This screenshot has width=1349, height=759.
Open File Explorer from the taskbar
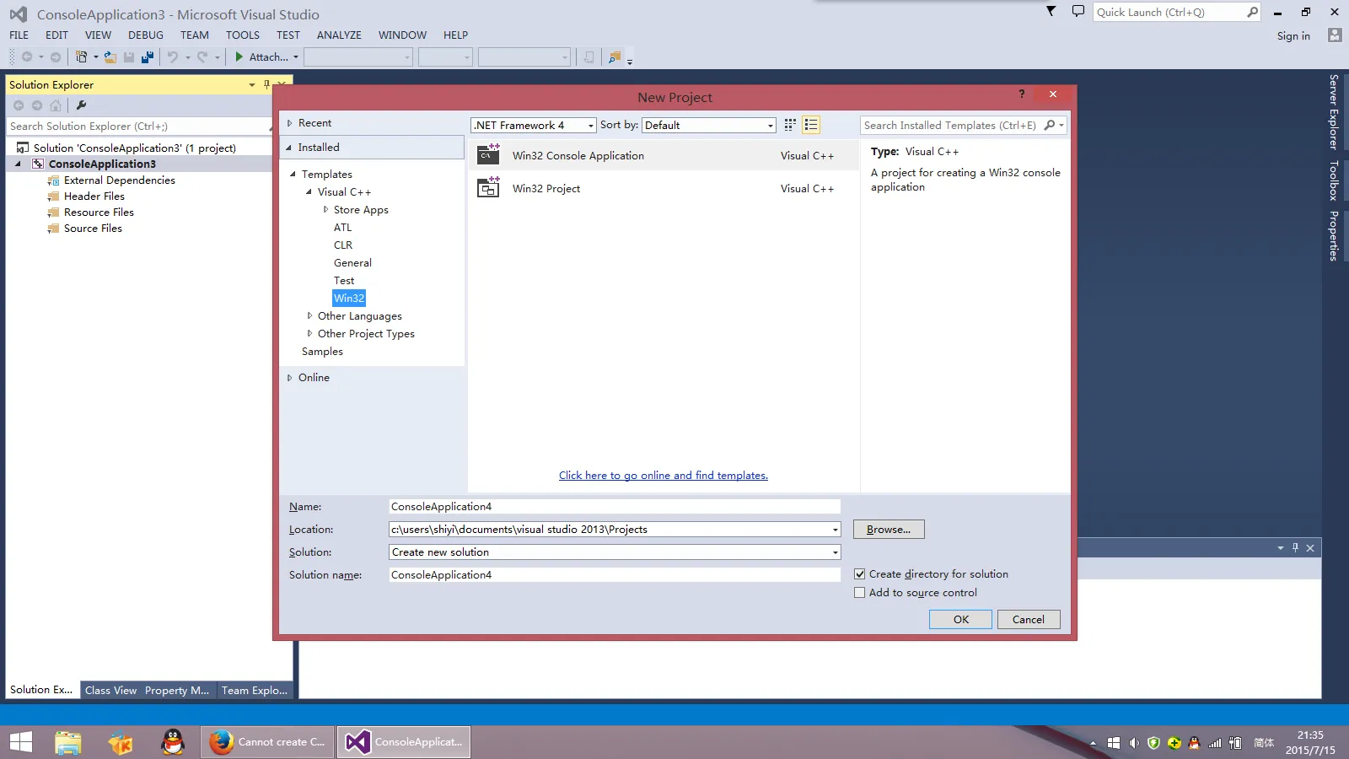(x=68, y=742)
